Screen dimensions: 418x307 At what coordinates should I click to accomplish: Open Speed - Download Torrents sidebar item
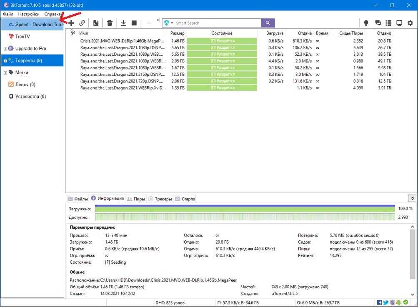click(x=32, y=24)
